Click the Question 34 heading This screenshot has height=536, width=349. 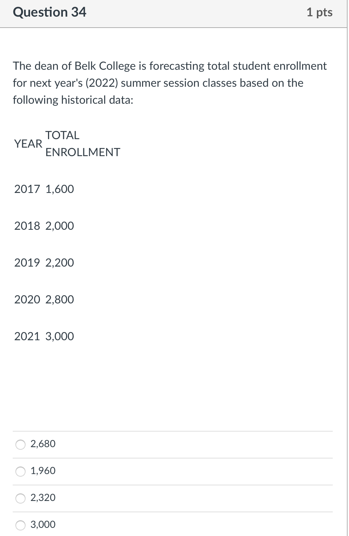pos(49,12)
